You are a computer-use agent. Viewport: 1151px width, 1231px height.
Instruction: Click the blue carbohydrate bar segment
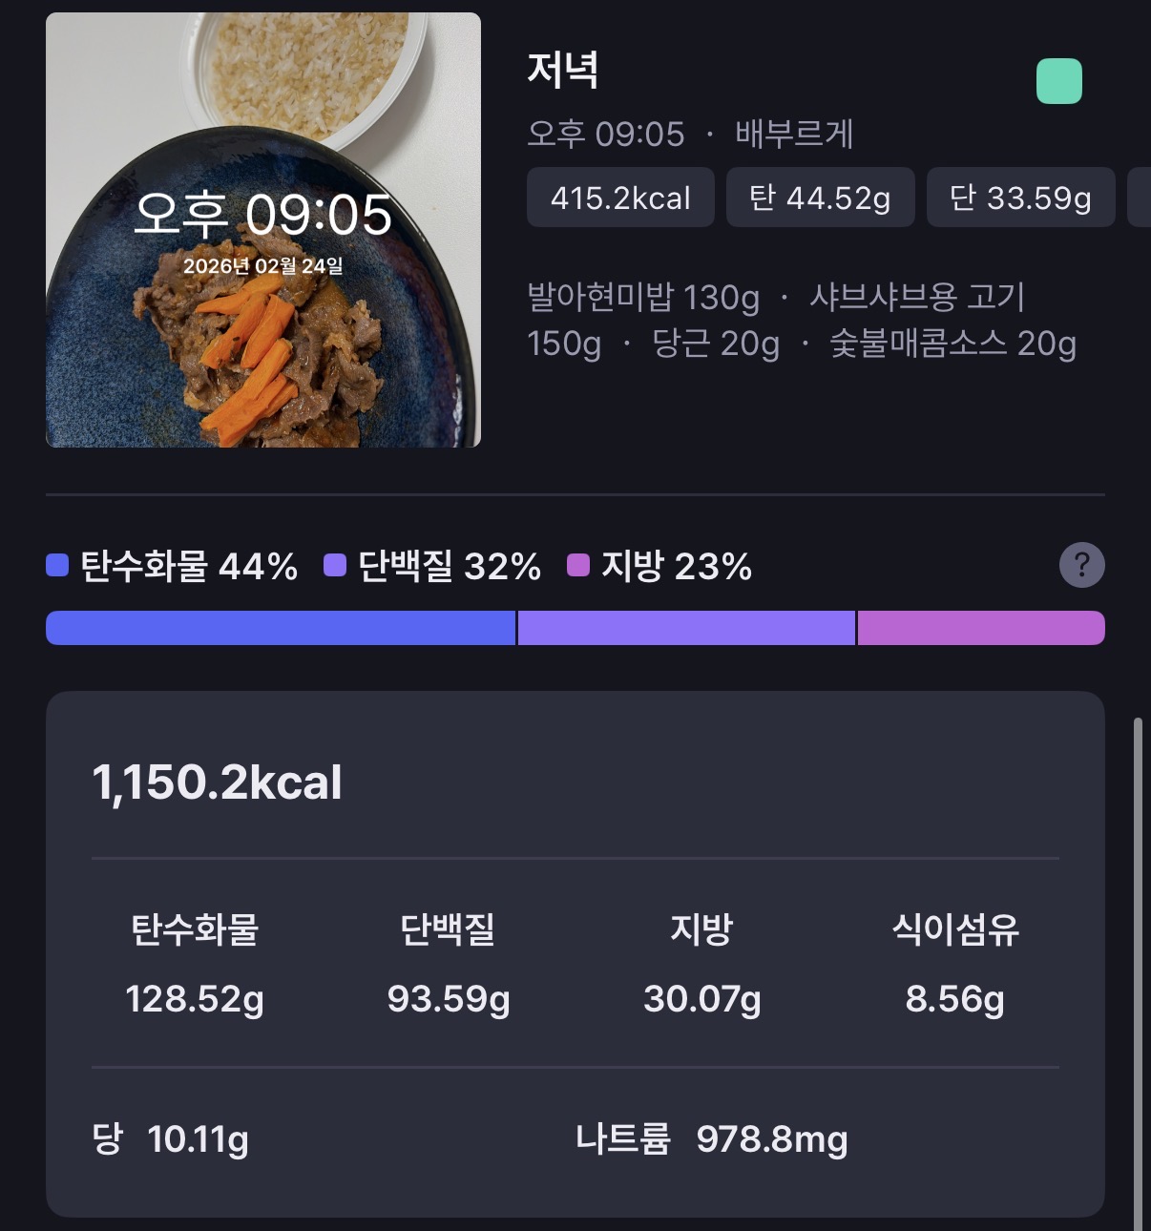click(281, 628)
